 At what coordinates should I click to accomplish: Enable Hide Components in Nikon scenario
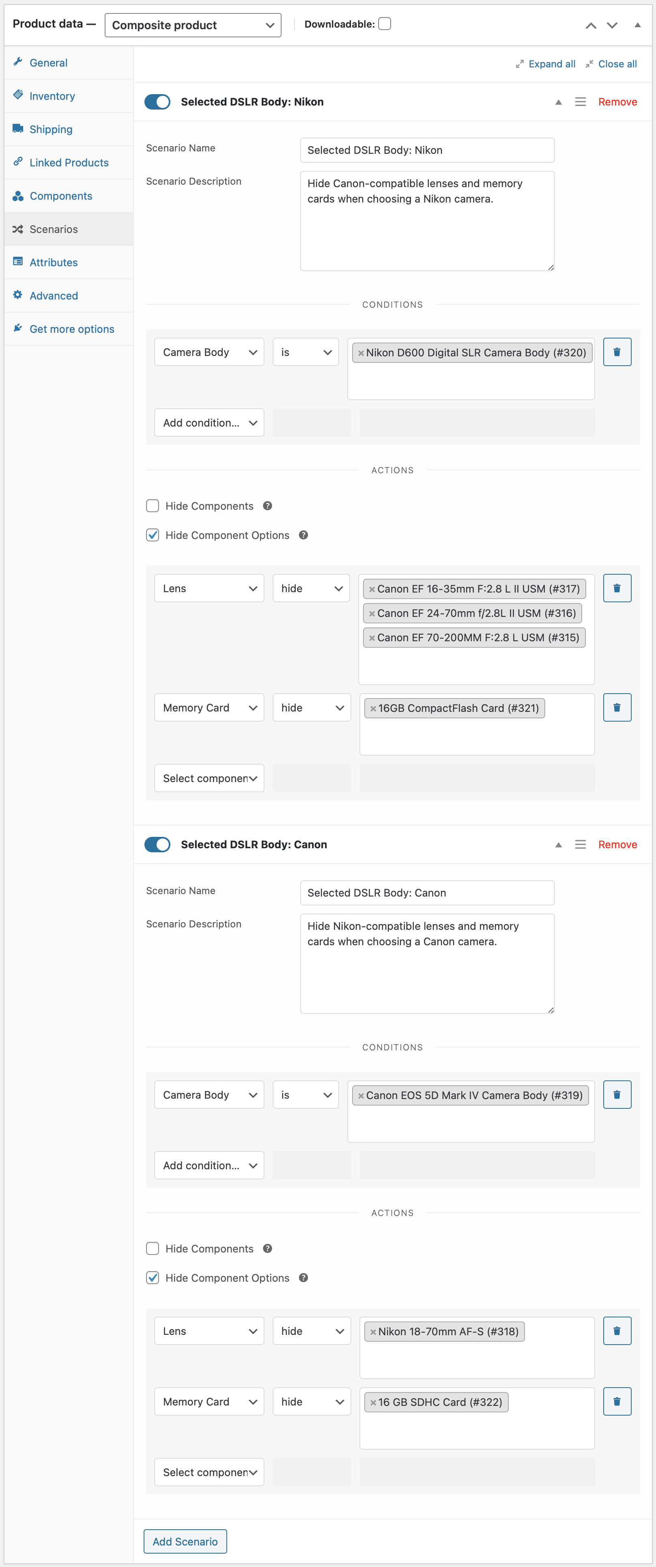coord(153,506)
